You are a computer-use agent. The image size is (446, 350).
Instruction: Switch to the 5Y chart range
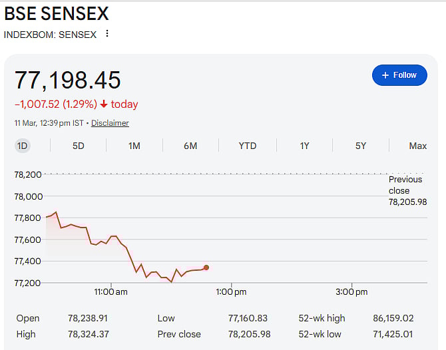point(361,146)
